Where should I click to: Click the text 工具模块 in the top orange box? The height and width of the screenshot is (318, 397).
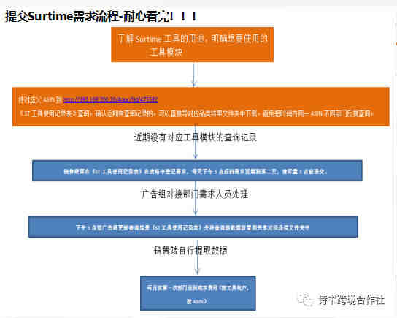pos(166,53)
